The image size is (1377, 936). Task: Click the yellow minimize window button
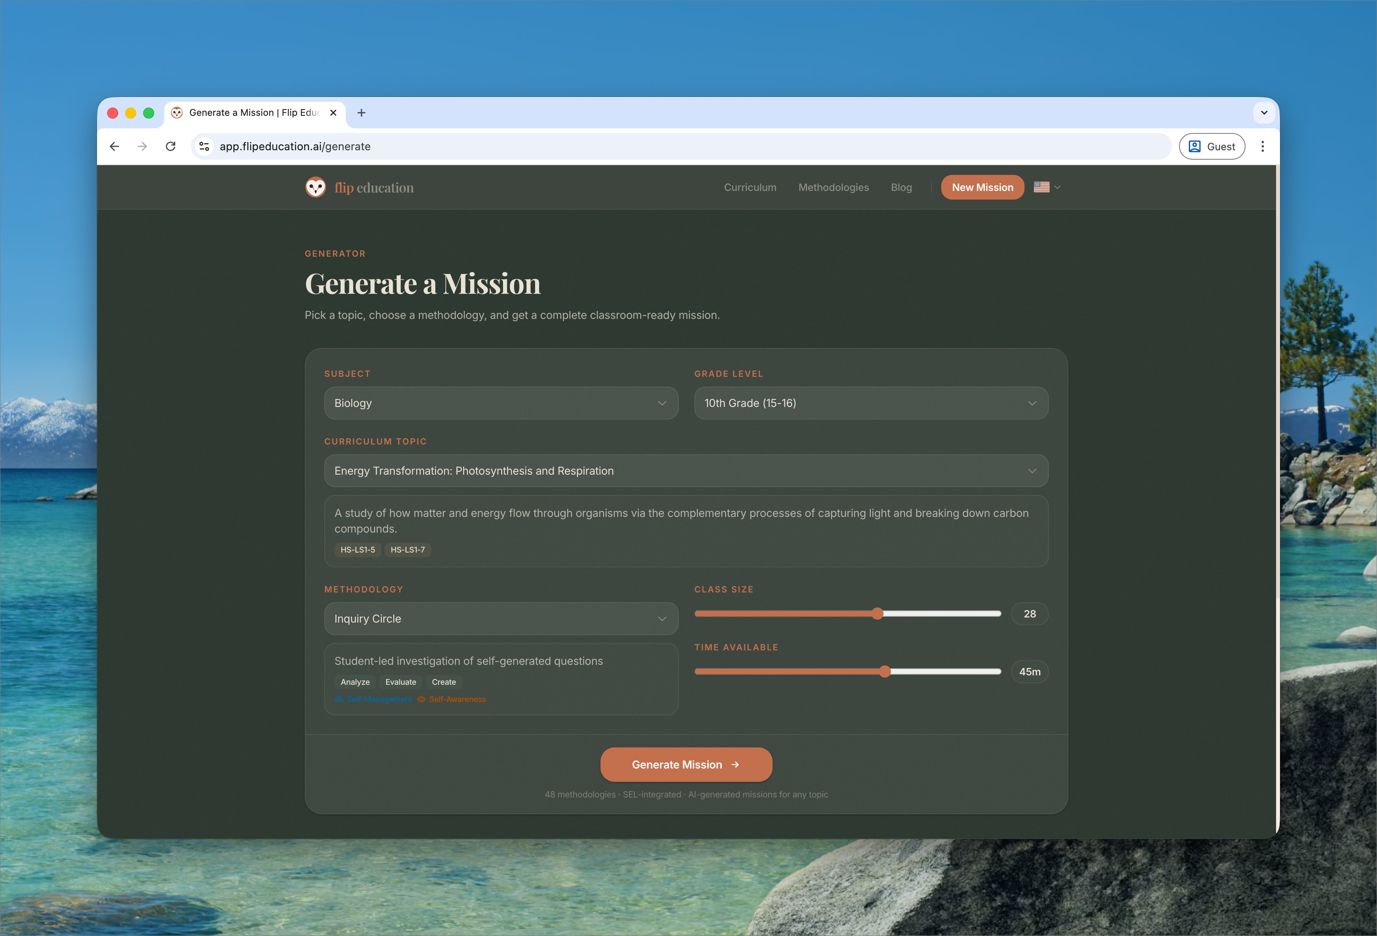pyautogui.click(x=130, y=113)
